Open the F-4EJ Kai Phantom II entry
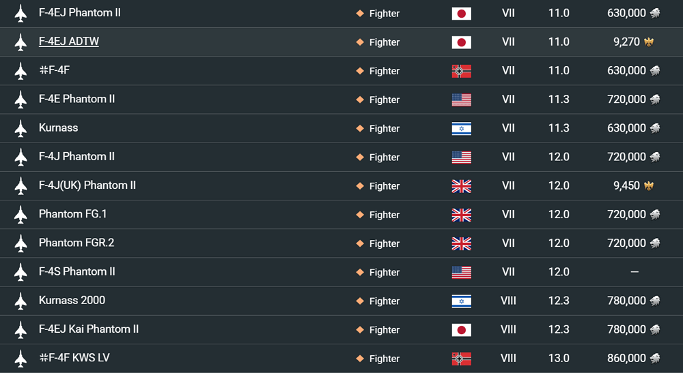683x373 pixels. (88, 329)
